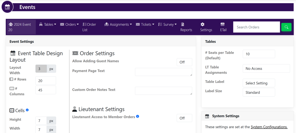The width and height of the screenshot is (296, 133).
Task: Expand the Survey menu
Action: 167,25
